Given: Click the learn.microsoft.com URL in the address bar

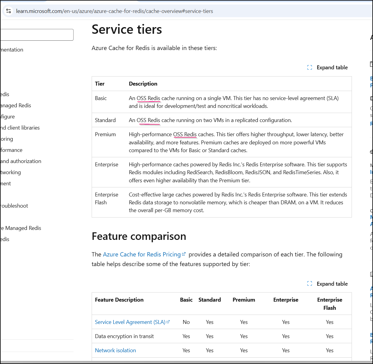Looking at the screenshot, I should (x=115, y=11).
